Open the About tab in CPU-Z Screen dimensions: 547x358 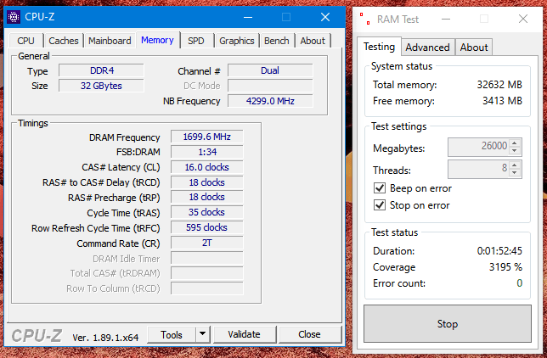pos(313,41)
